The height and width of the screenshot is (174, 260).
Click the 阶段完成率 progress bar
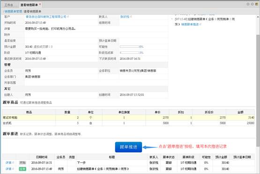click(129, 53)
